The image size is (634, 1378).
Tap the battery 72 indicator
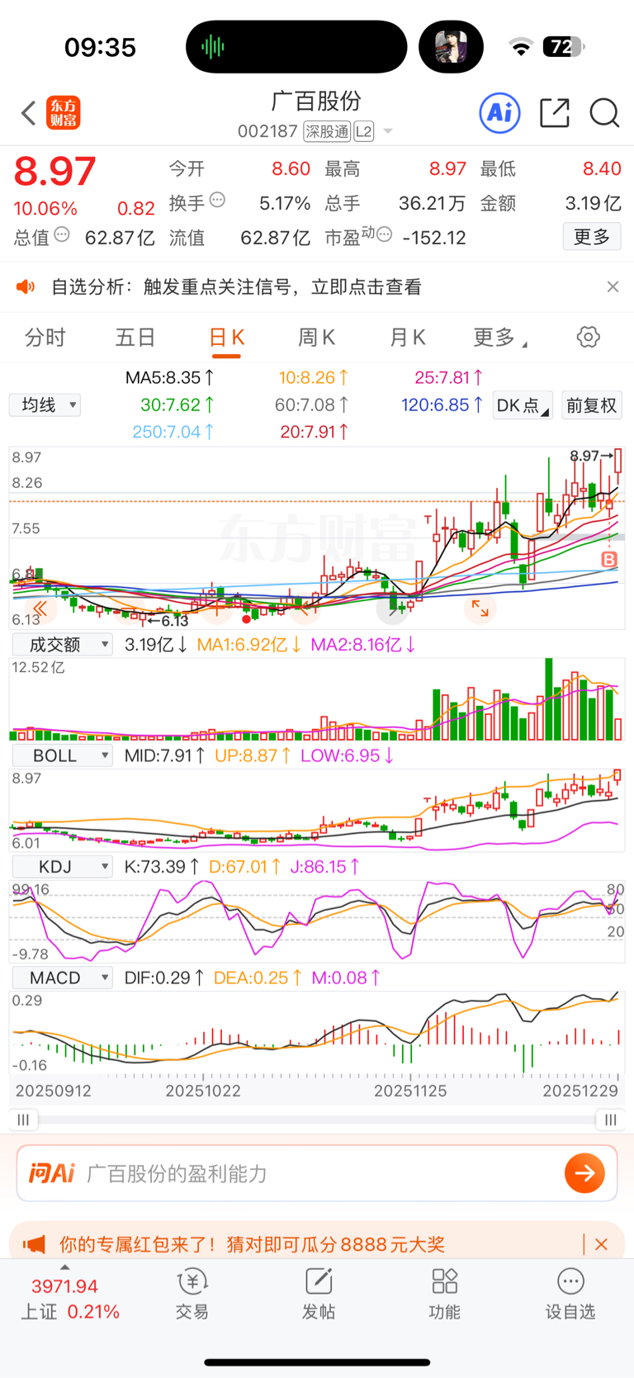click(563, 47)
